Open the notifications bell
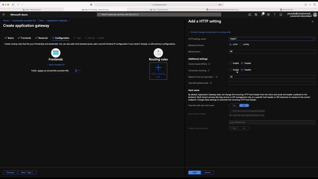This screenshot has height=179, width=318. pos(262,14)
